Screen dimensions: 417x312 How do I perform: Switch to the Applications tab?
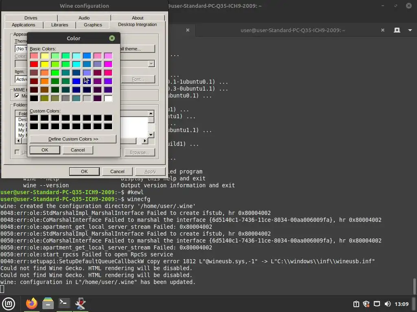[x=23, y=25]
